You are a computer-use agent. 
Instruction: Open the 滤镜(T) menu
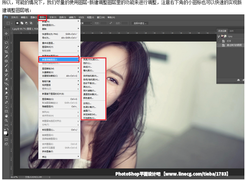click(72, 17)
